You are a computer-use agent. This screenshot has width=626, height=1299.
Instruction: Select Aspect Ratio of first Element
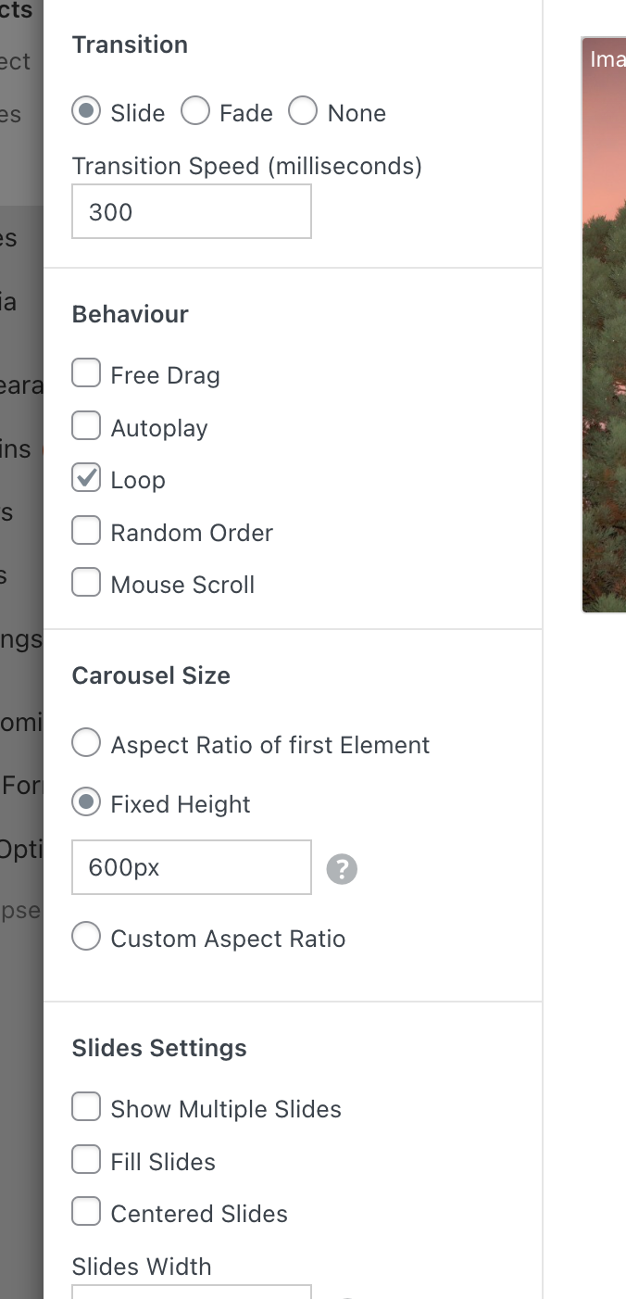click(86, 744)
